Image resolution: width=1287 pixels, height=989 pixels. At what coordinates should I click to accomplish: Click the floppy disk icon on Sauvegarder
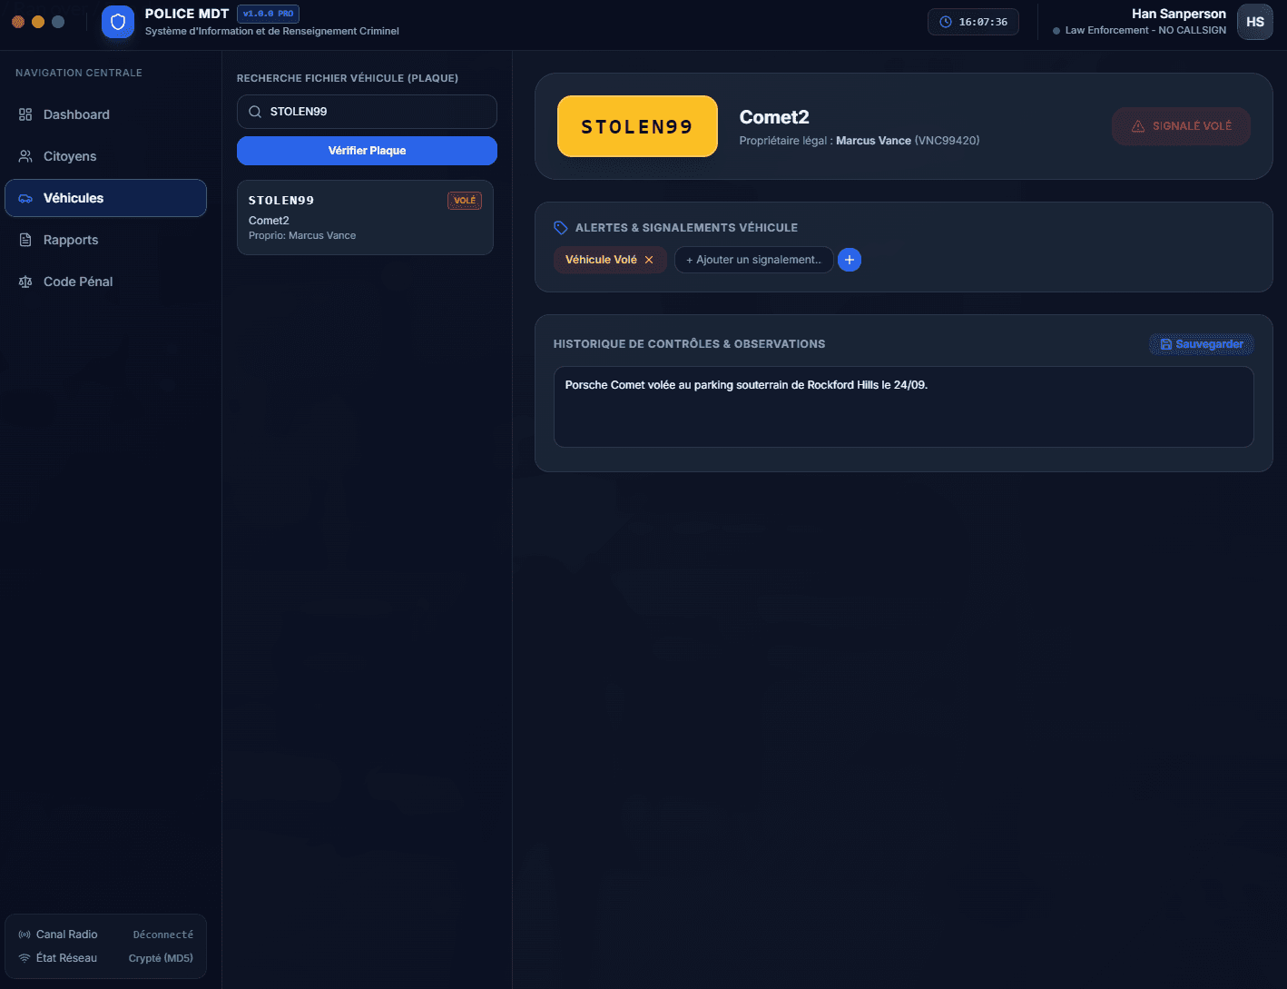coord(1166,344)
